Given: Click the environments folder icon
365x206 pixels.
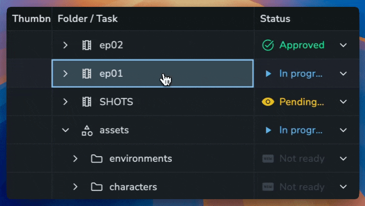Looking at the screenshot, I should point(97,159).
